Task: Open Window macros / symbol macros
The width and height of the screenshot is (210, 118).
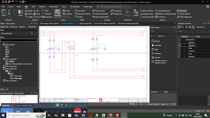Action: [160, 62]
